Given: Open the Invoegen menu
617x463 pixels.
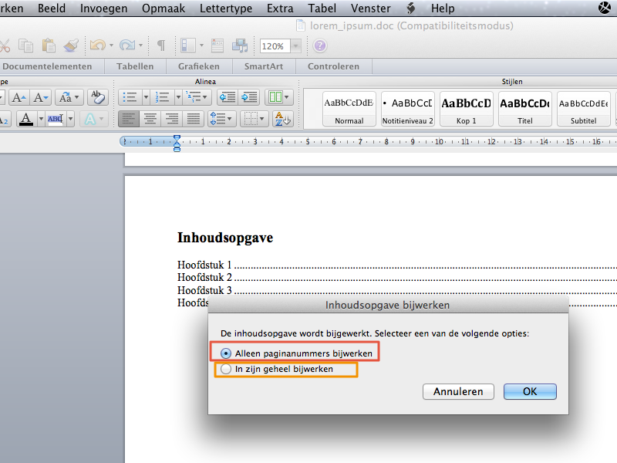Looking at the screenshot, I should point(104,8).
